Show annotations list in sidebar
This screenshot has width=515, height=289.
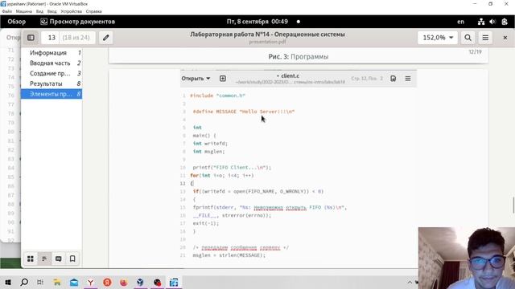(59, 258)
